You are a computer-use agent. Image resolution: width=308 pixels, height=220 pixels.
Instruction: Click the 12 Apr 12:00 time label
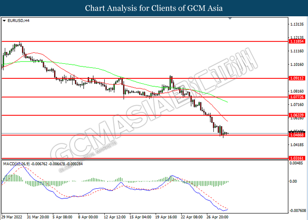click(x=115, y=217)
